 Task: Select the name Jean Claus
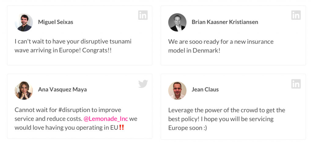point(205,89)
